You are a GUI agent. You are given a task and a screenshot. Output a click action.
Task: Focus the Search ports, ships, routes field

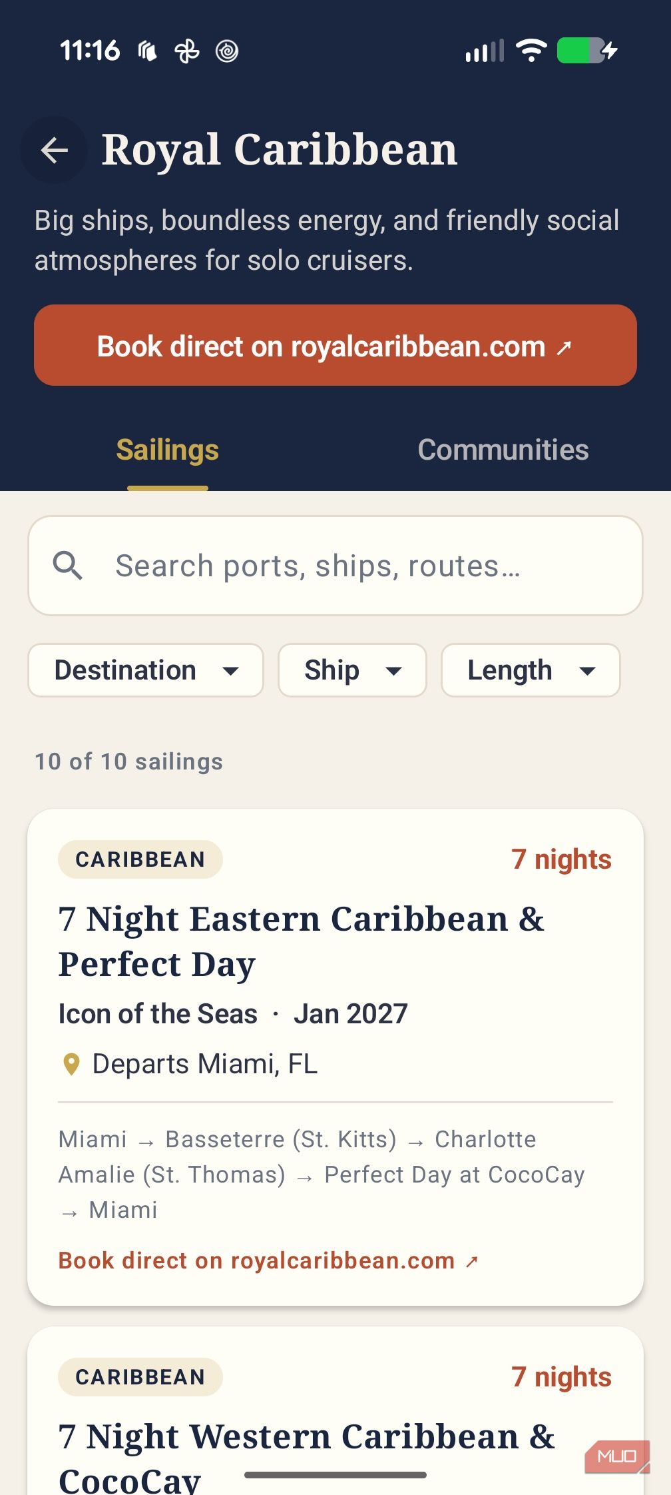pyautogui.click(x=335, y=566)
